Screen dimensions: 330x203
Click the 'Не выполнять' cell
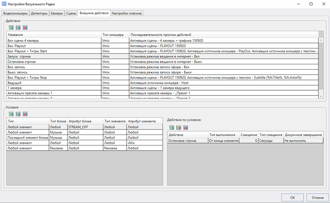tap(303, 141)
